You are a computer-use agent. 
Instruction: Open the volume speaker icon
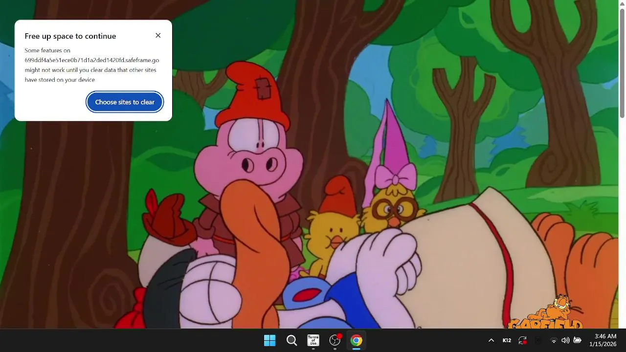(x=565, y=340)
